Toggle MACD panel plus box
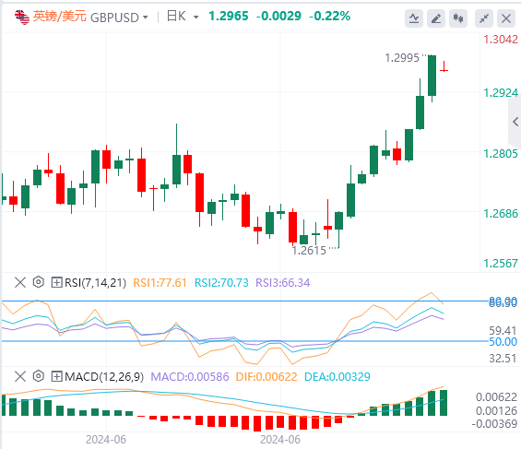521x449 pixels. (x=56, y=376)
